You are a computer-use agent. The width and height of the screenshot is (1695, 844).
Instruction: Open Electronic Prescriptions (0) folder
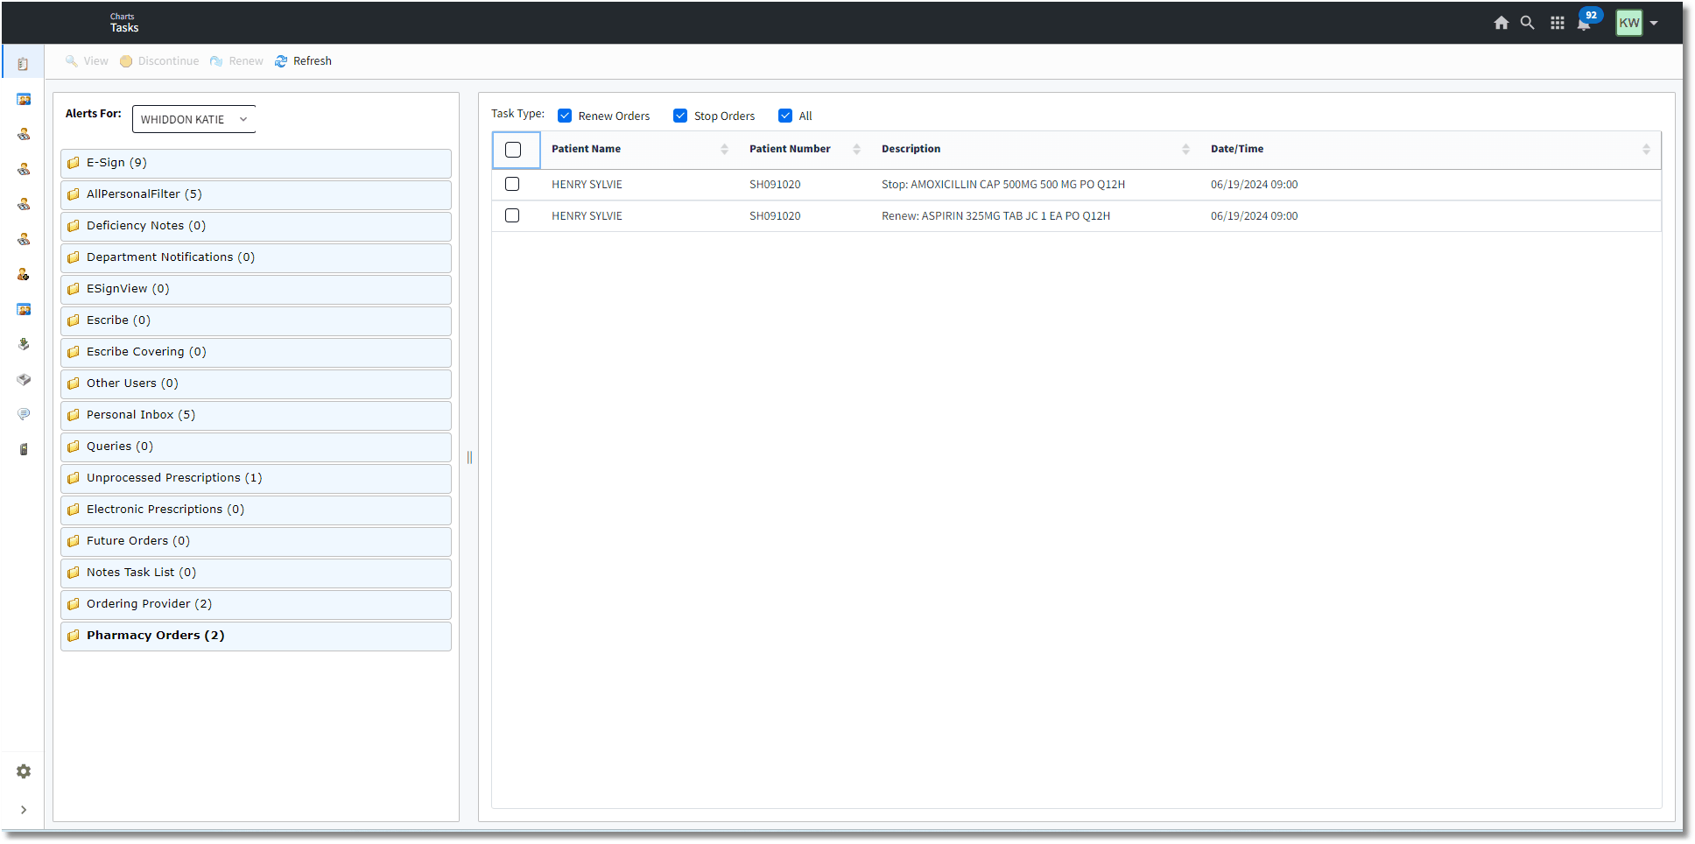pyautogui.click(x=256, y=510)
